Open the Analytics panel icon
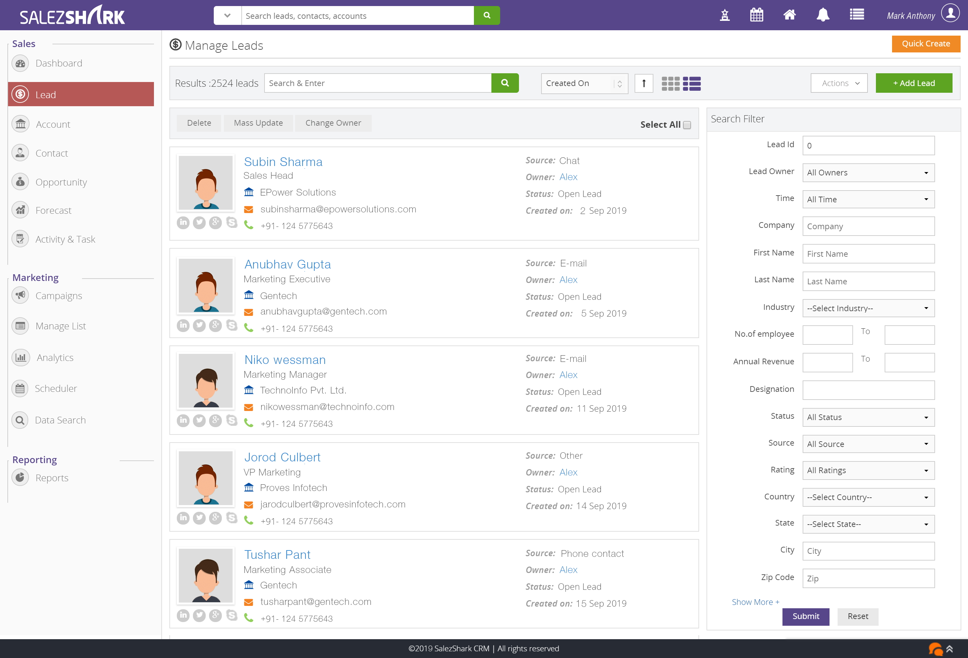The width and height of the screenshot is (968, 658). point(21,357)
